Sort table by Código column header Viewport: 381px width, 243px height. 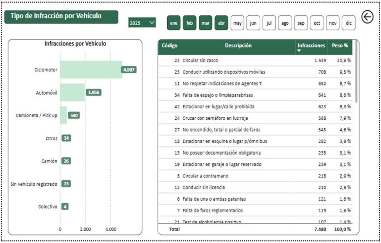point(169,46)
